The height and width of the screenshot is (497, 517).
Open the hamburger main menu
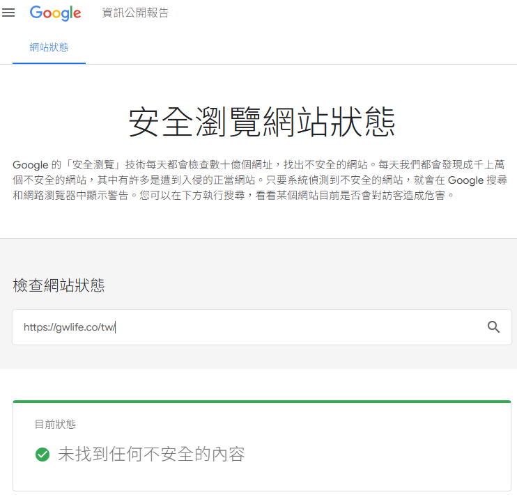pos(8,13)
